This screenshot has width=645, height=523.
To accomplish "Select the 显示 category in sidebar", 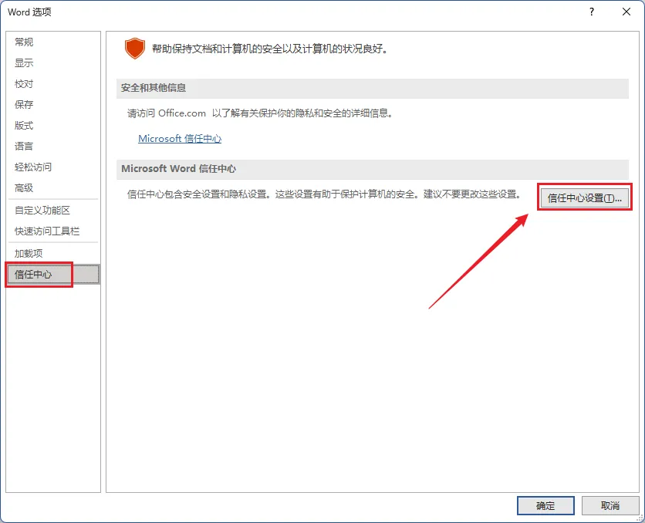I will click(52, 63).
